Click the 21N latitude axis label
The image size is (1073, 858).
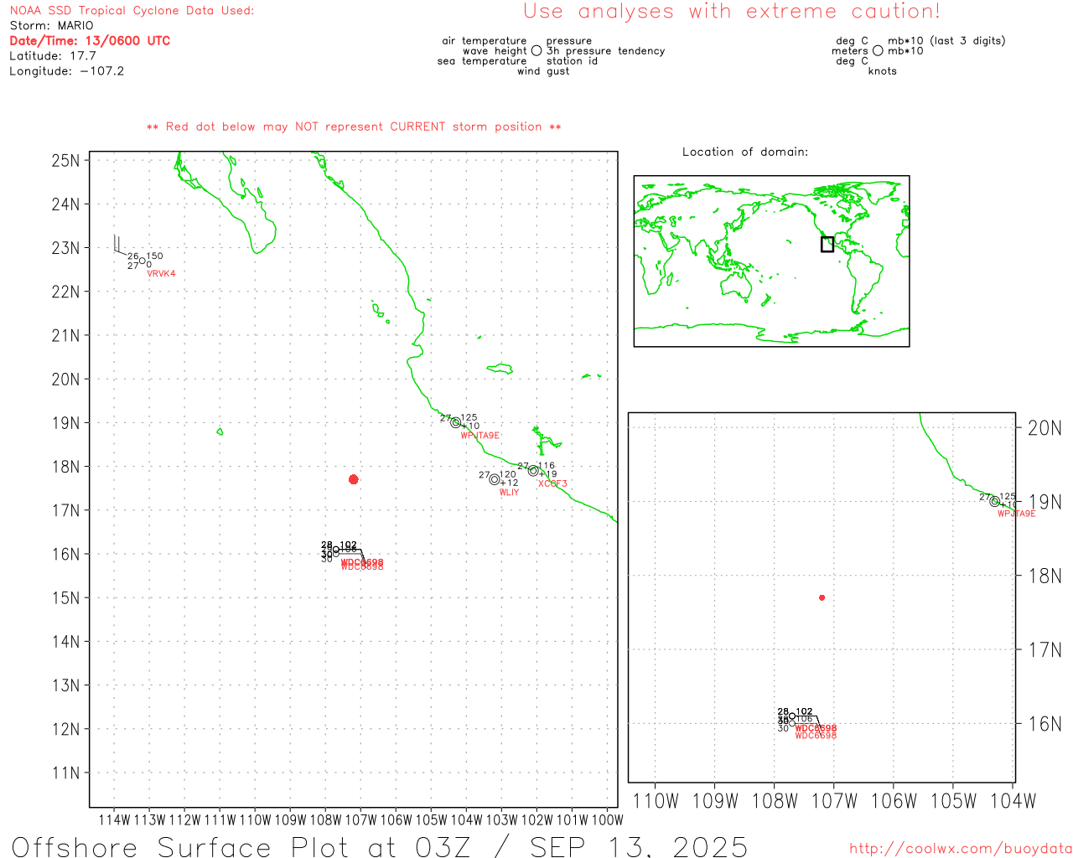[x=66, y=335]
